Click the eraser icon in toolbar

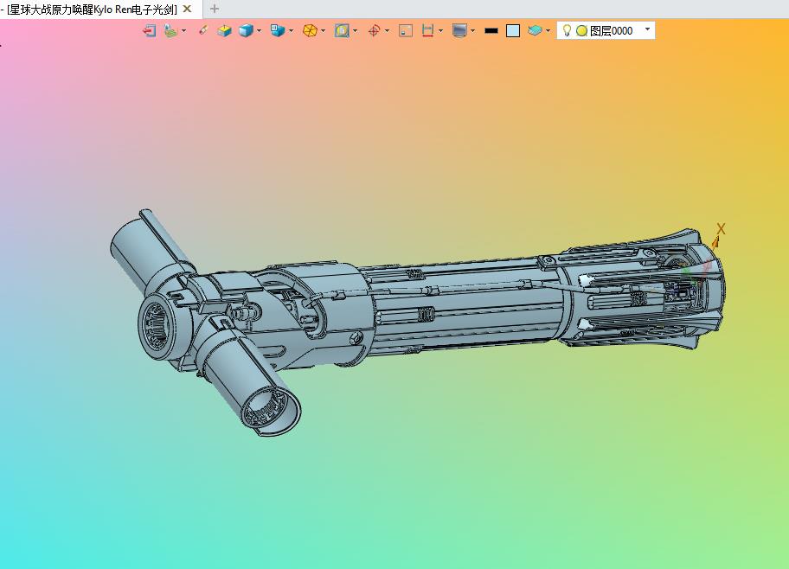point(202,30)
